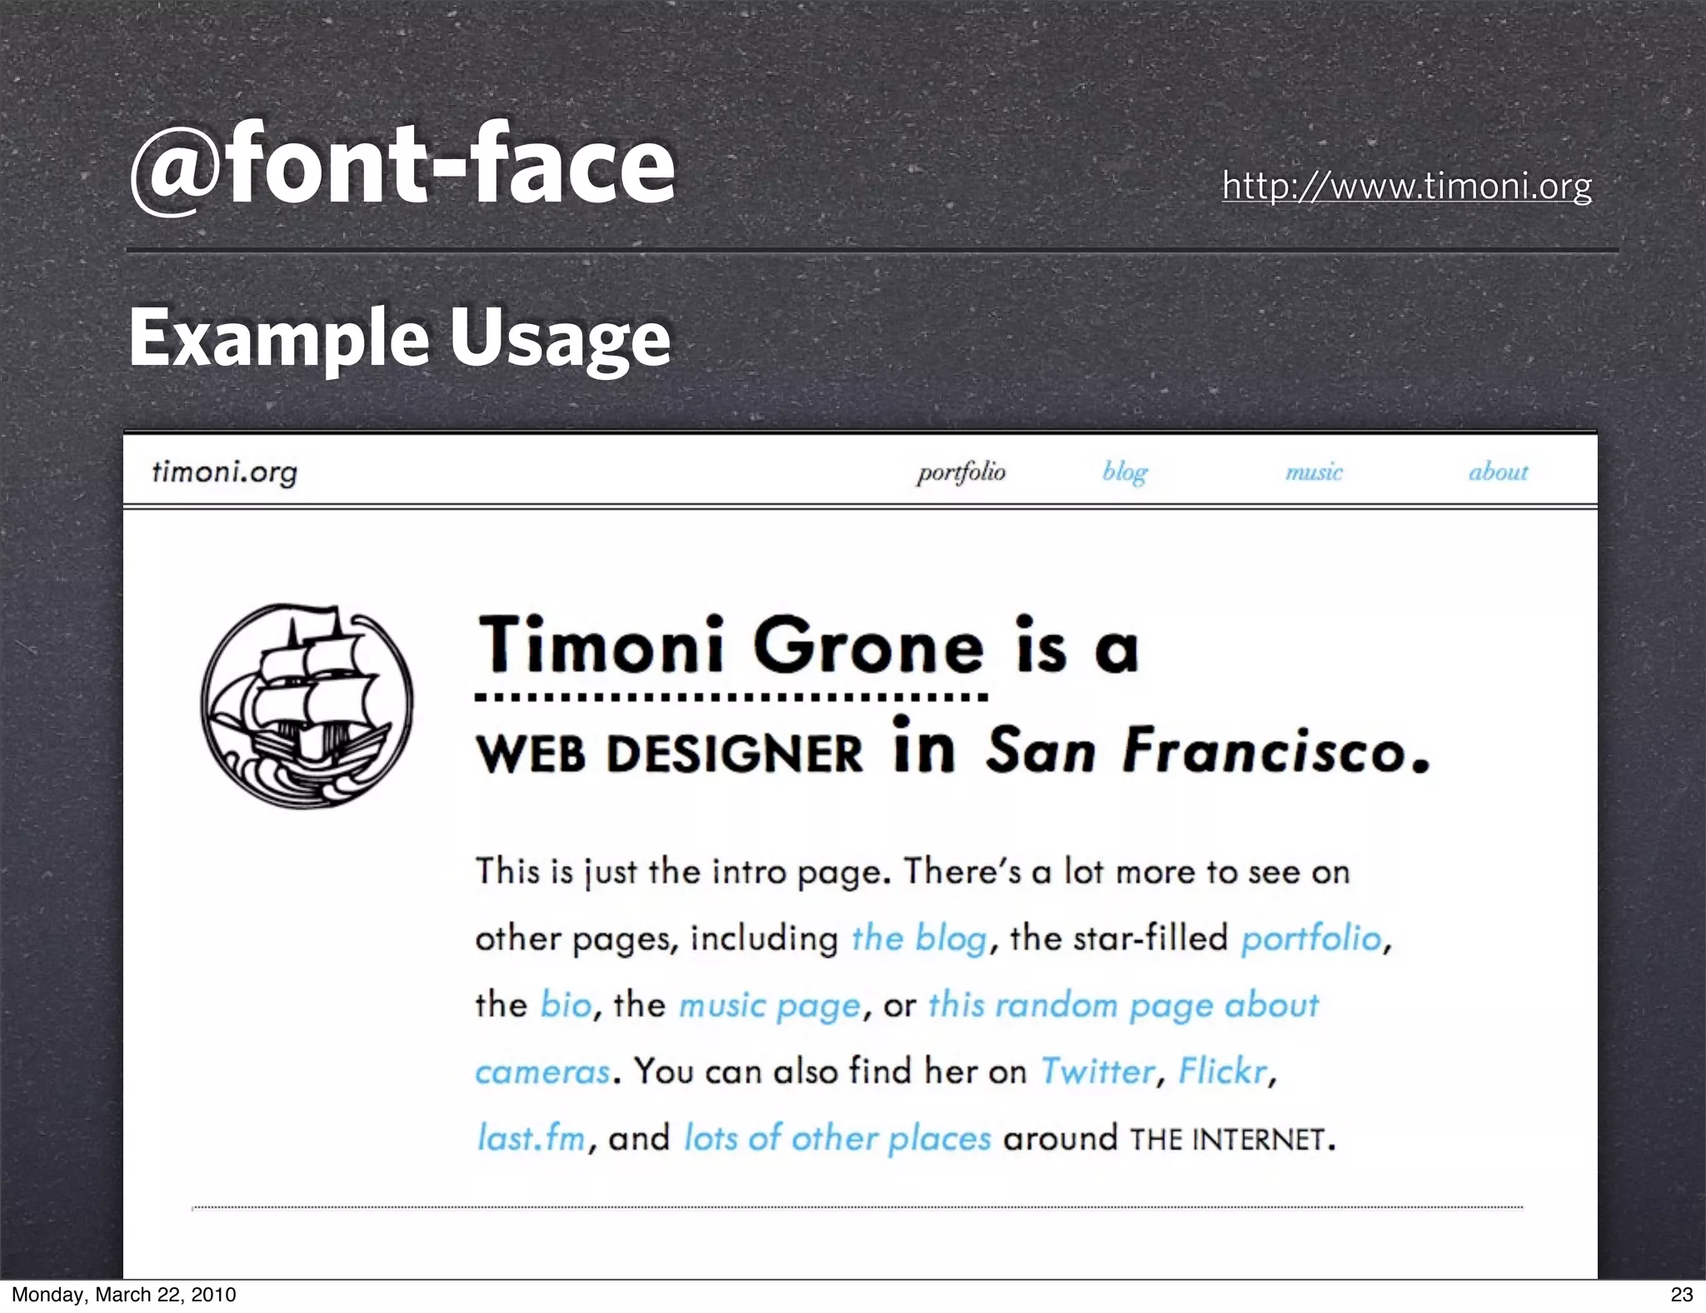Viewport: 1706px width, 1313px height.
Task: Open 'this random page about' link
Action: 1123,1006
